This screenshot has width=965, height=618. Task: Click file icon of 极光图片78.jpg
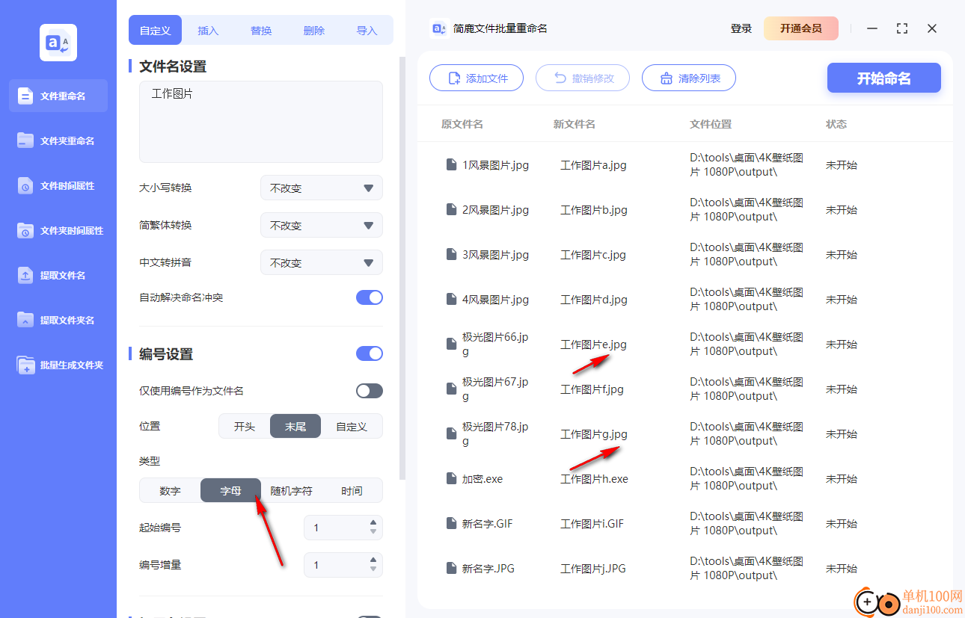pyautogui.click(x=451, y=433)
